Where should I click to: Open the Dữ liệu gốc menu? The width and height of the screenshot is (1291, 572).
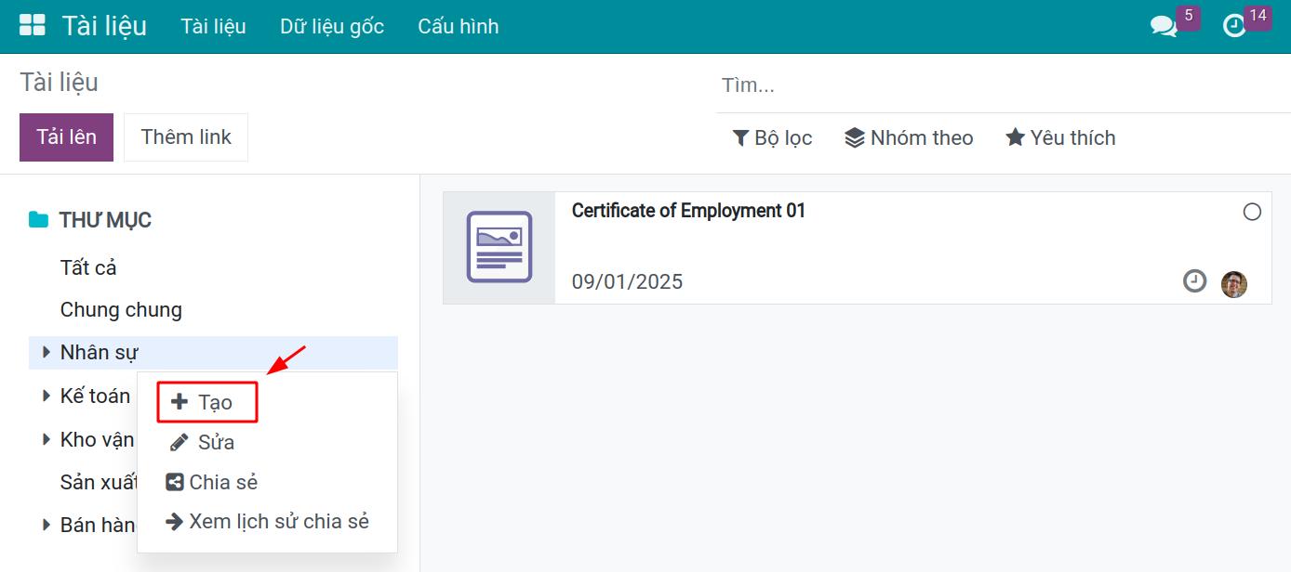click(332, 26)
